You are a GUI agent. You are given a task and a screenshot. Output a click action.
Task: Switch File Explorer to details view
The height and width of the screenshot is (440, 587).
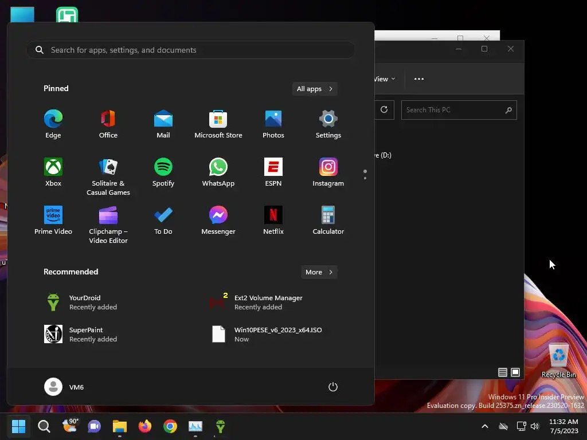coord(502,372)
